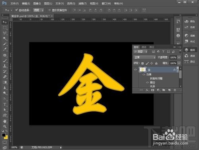Open the 图层(L) menu

[x=48, y=4]
